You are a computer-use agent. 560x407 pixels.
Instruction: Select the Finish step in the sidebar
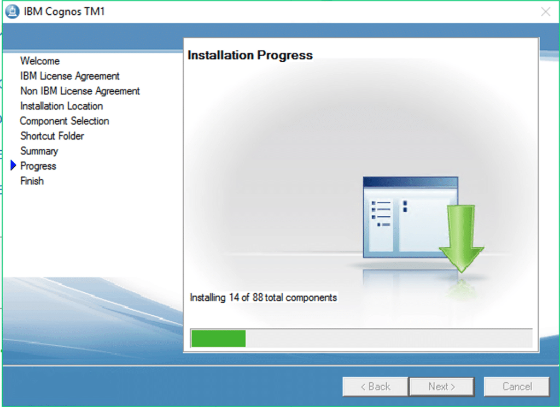click(x=32, y=181)
